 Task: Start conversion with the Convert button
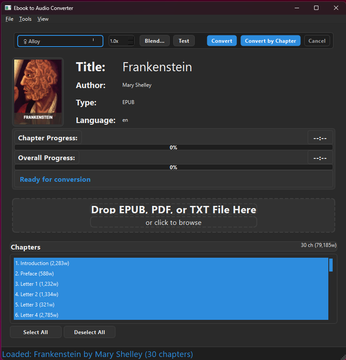click(221, 41)
